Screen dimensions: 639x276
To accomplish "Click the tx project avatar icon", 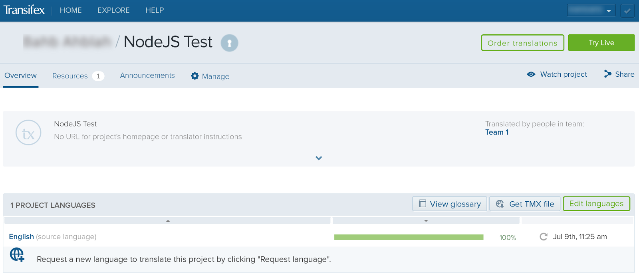I will (28, 133).
